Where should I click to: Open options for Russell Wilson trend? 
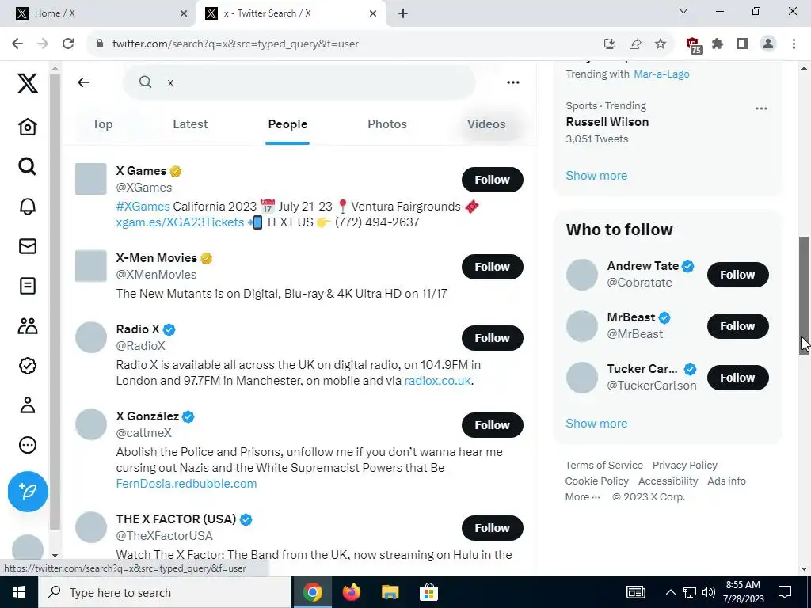(x=761, y=108)
